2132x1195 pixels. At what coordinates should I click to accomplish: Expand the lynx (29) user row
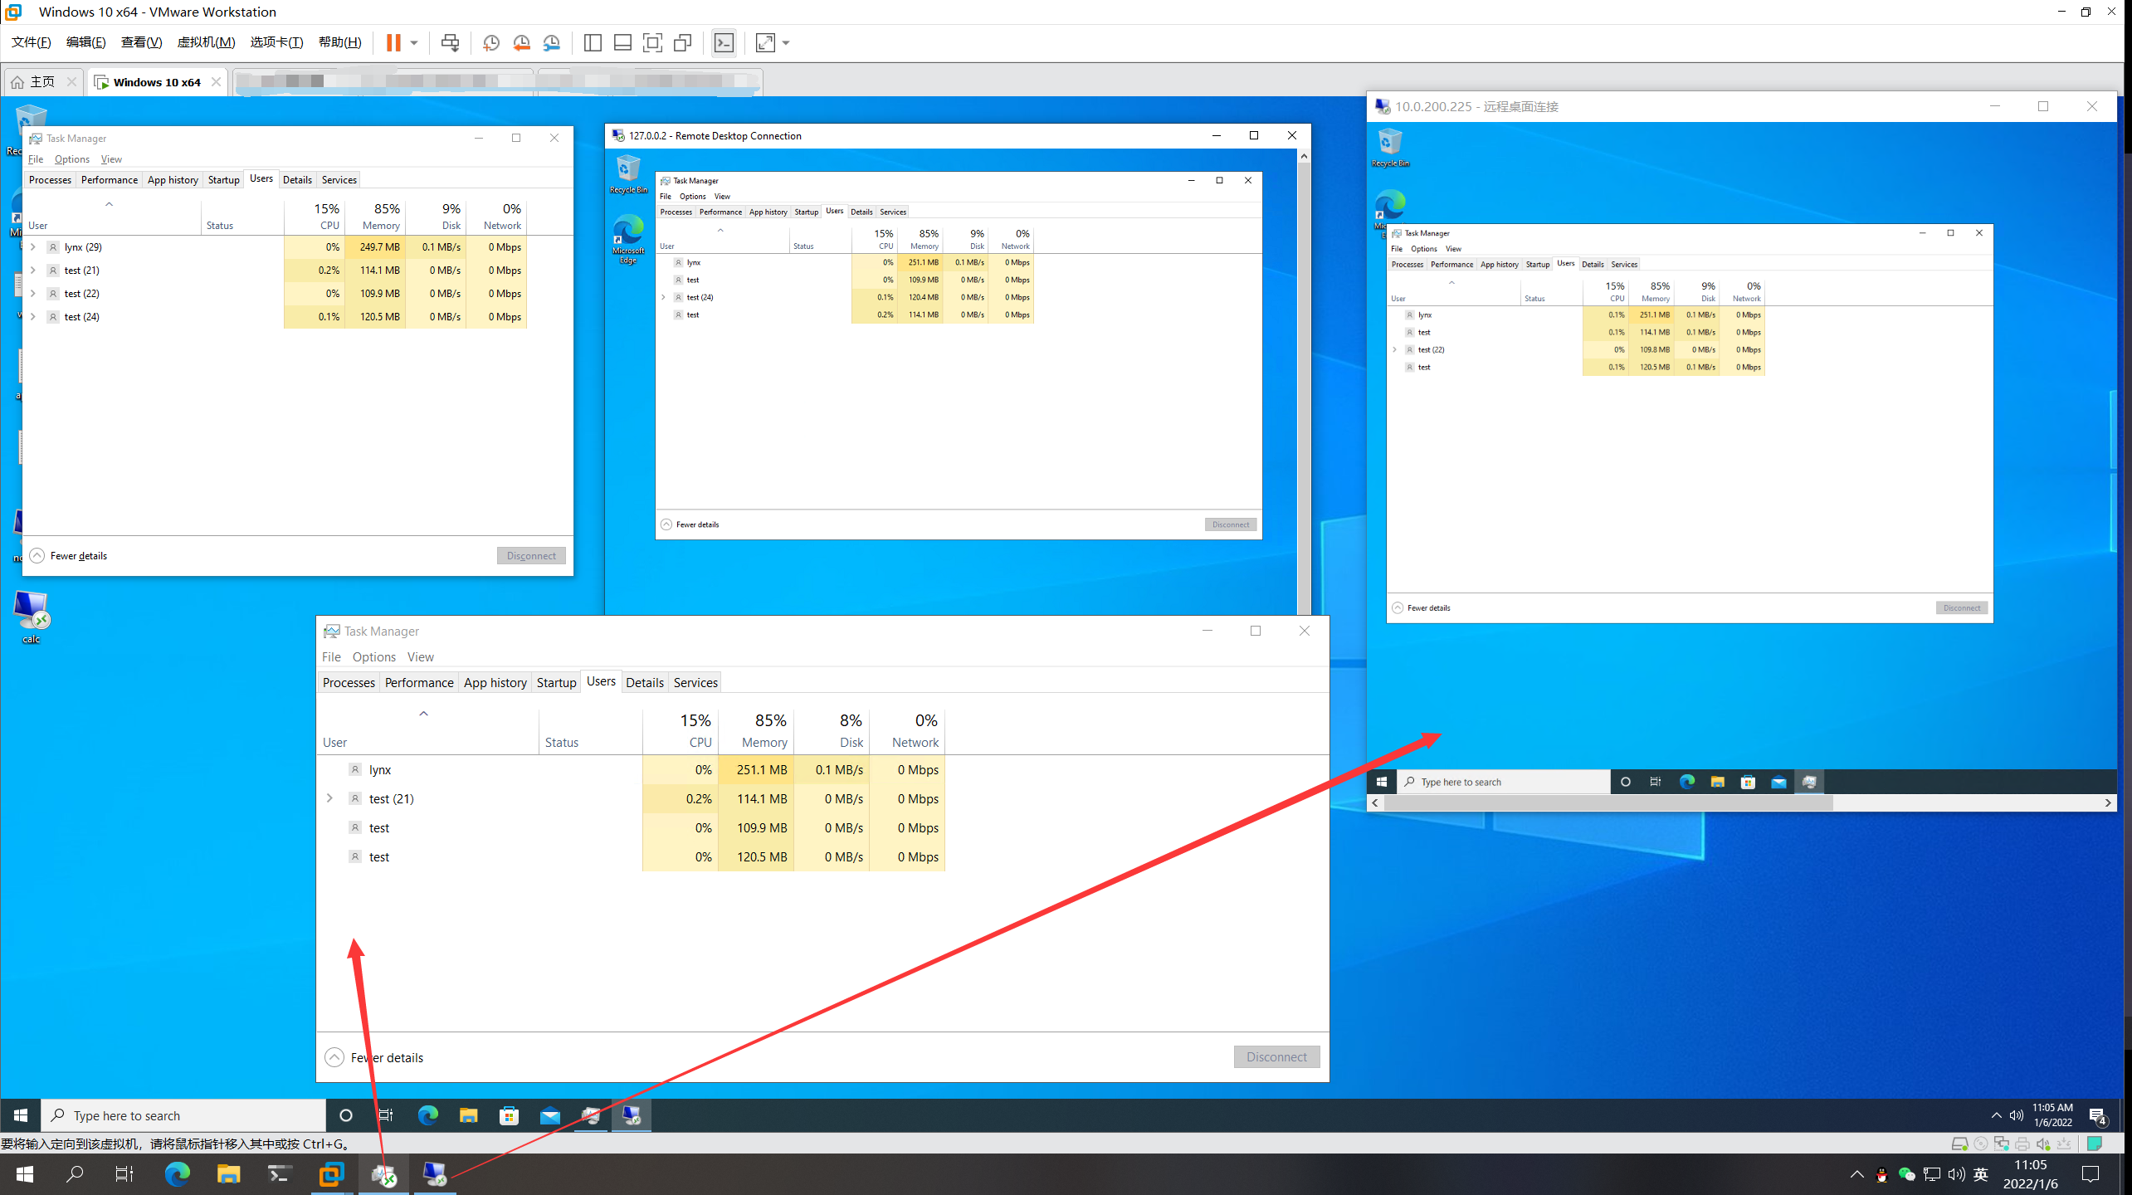(x=33, y=247)
